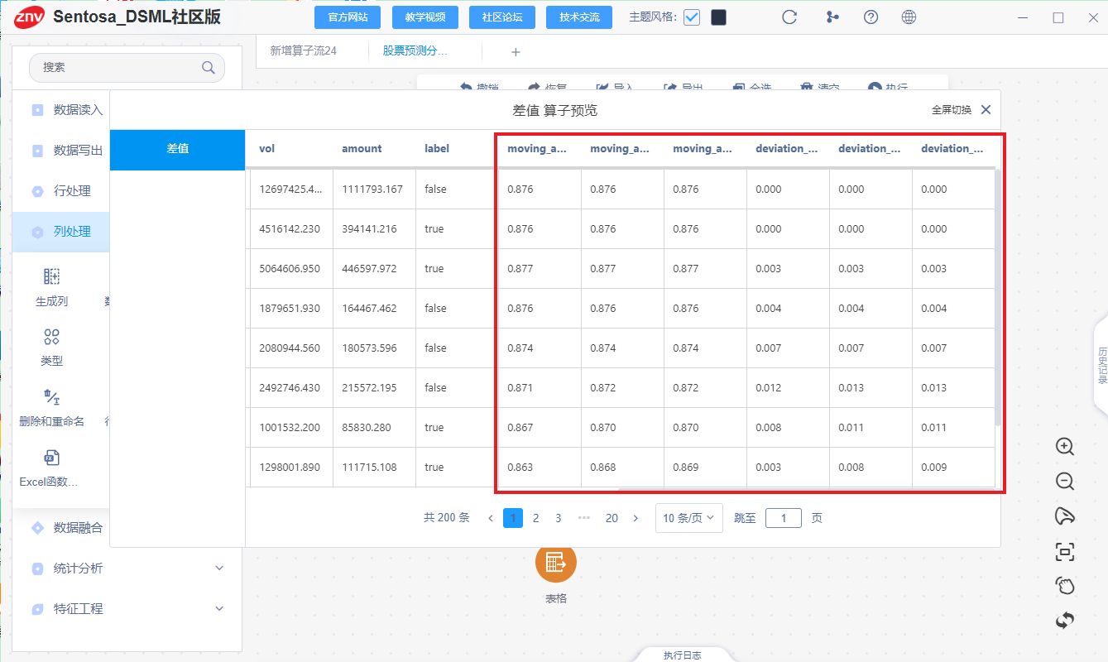The width and height of the screenshot is (1108, 662).
Task: Select the 生成列 operator icon
Action: pos(51,276)
